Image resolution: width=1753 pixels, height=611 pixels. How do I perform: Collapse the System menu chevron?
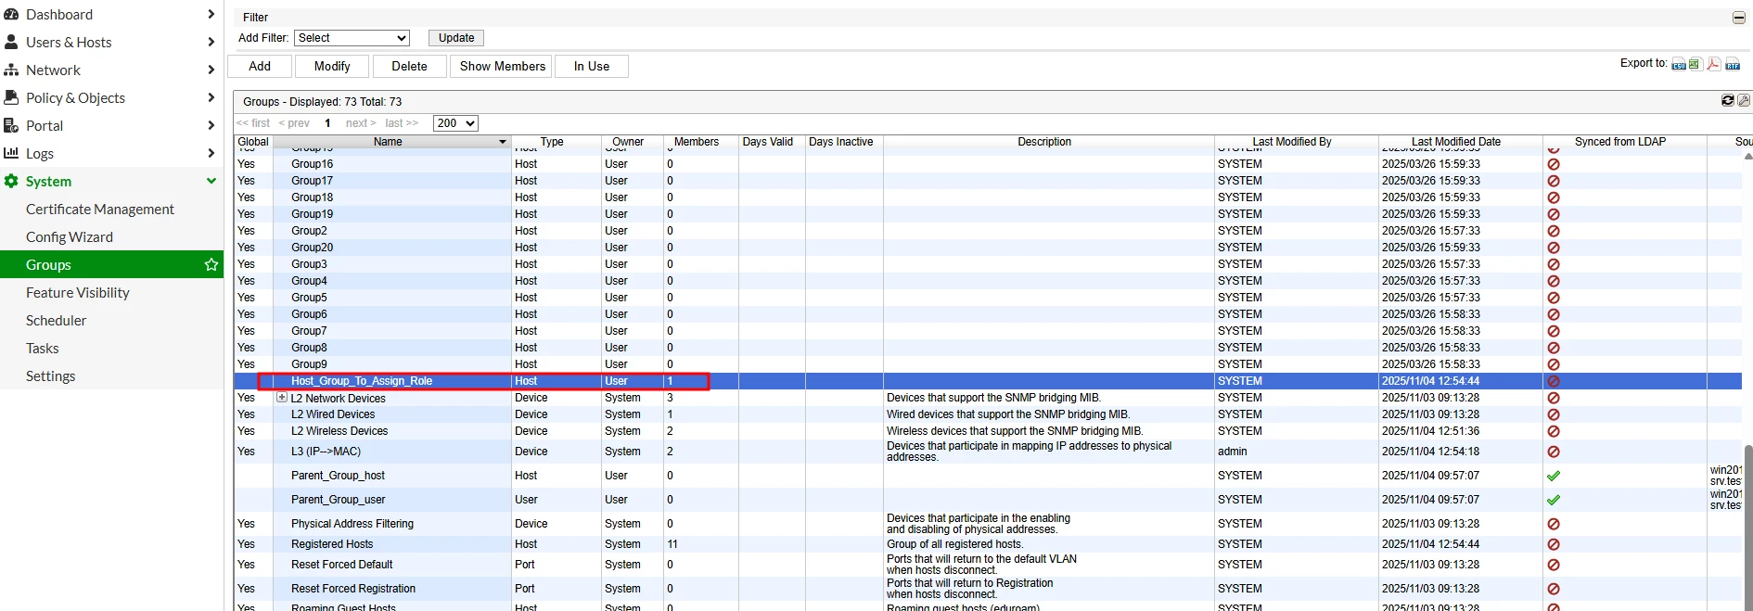[211, 181]
